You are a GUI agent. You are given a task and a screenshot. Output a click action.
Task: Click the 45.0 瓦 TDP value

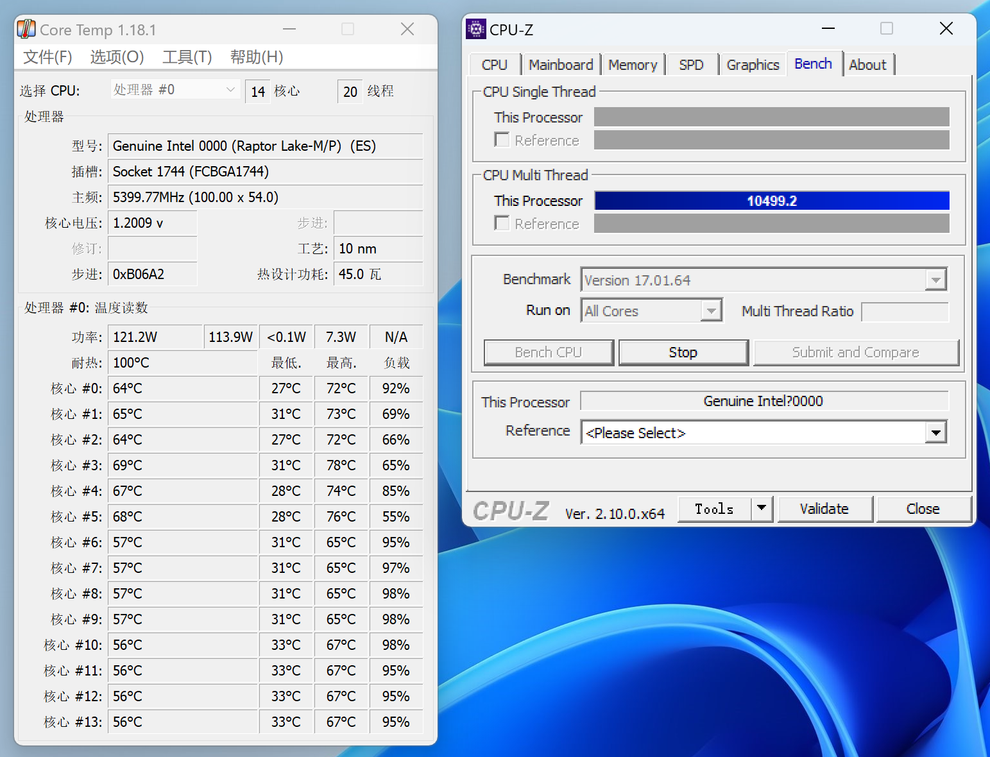pos(379,275)
